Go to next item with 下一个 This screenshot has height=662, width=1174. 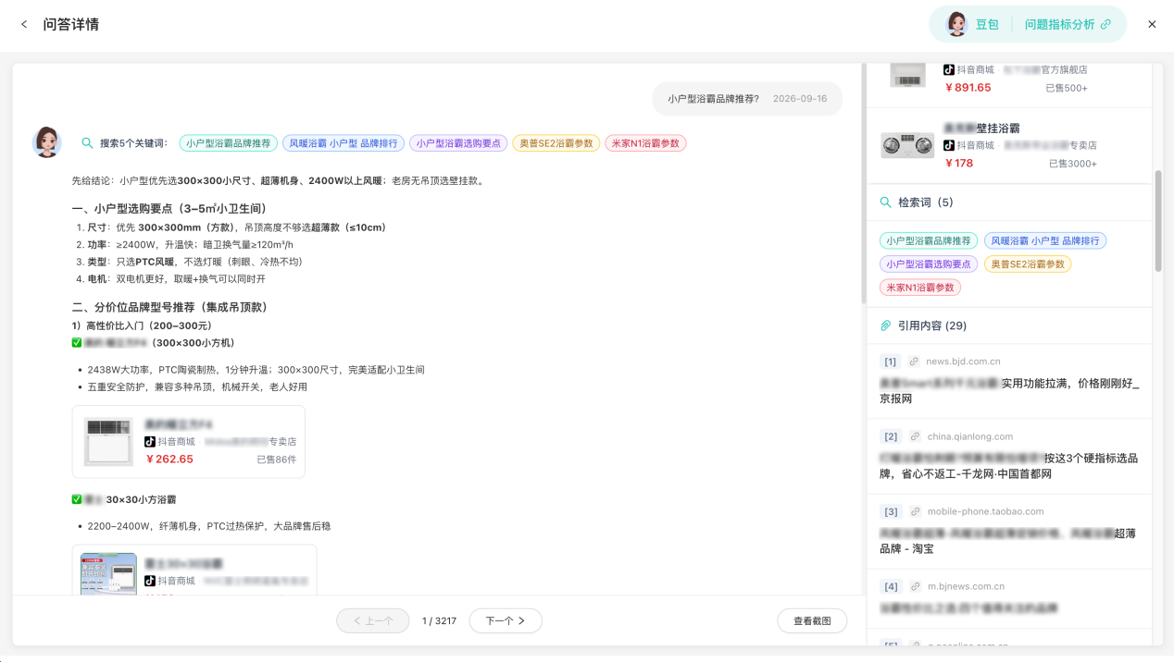506,621
